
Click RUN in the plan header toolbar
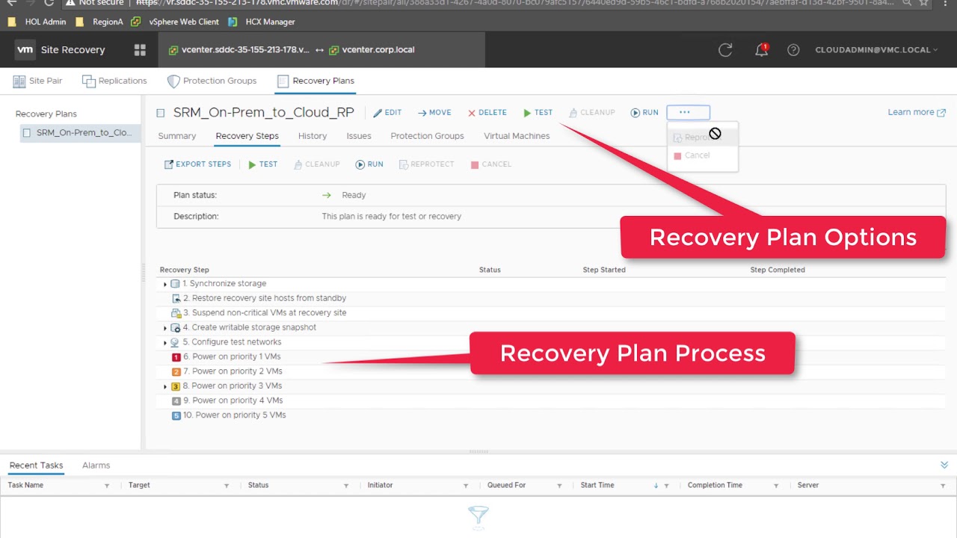[644, 113]
